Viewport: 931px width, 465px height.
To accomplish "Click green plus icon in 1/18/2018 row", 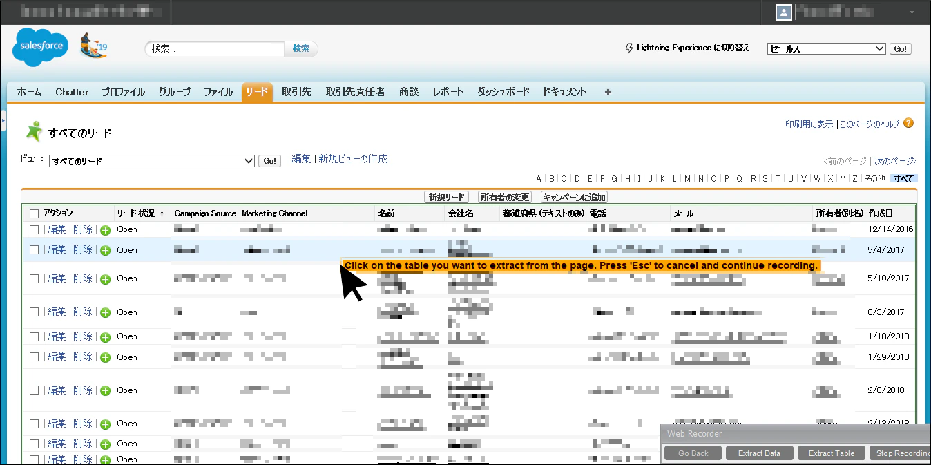I will pos(105,337).
